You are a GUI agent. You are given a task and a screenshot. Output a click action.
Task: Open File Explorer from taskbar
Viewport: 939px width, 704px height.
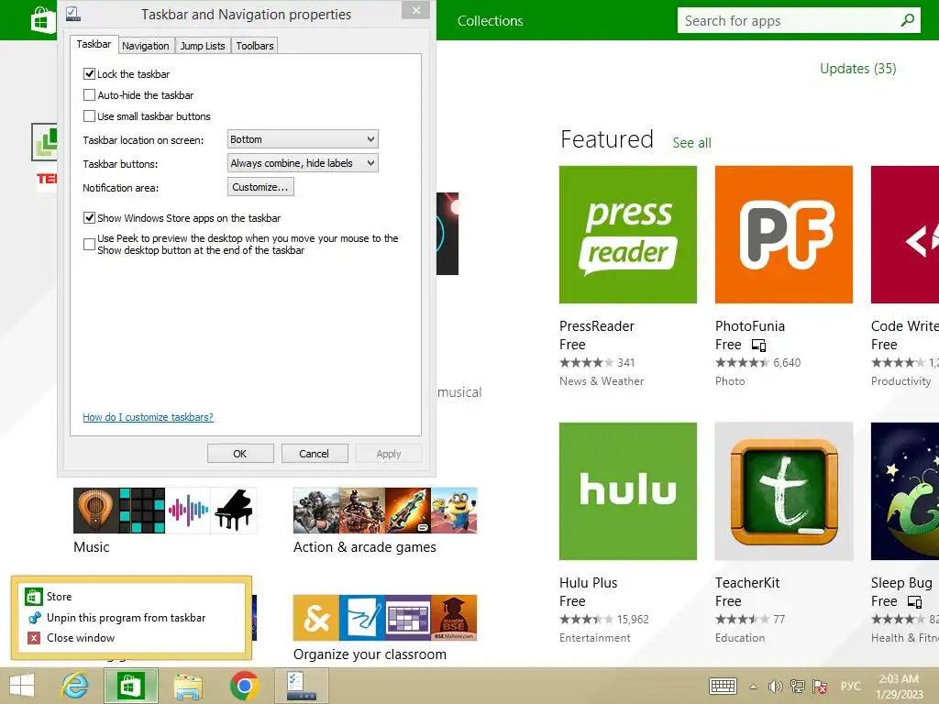tap(188, 686)
